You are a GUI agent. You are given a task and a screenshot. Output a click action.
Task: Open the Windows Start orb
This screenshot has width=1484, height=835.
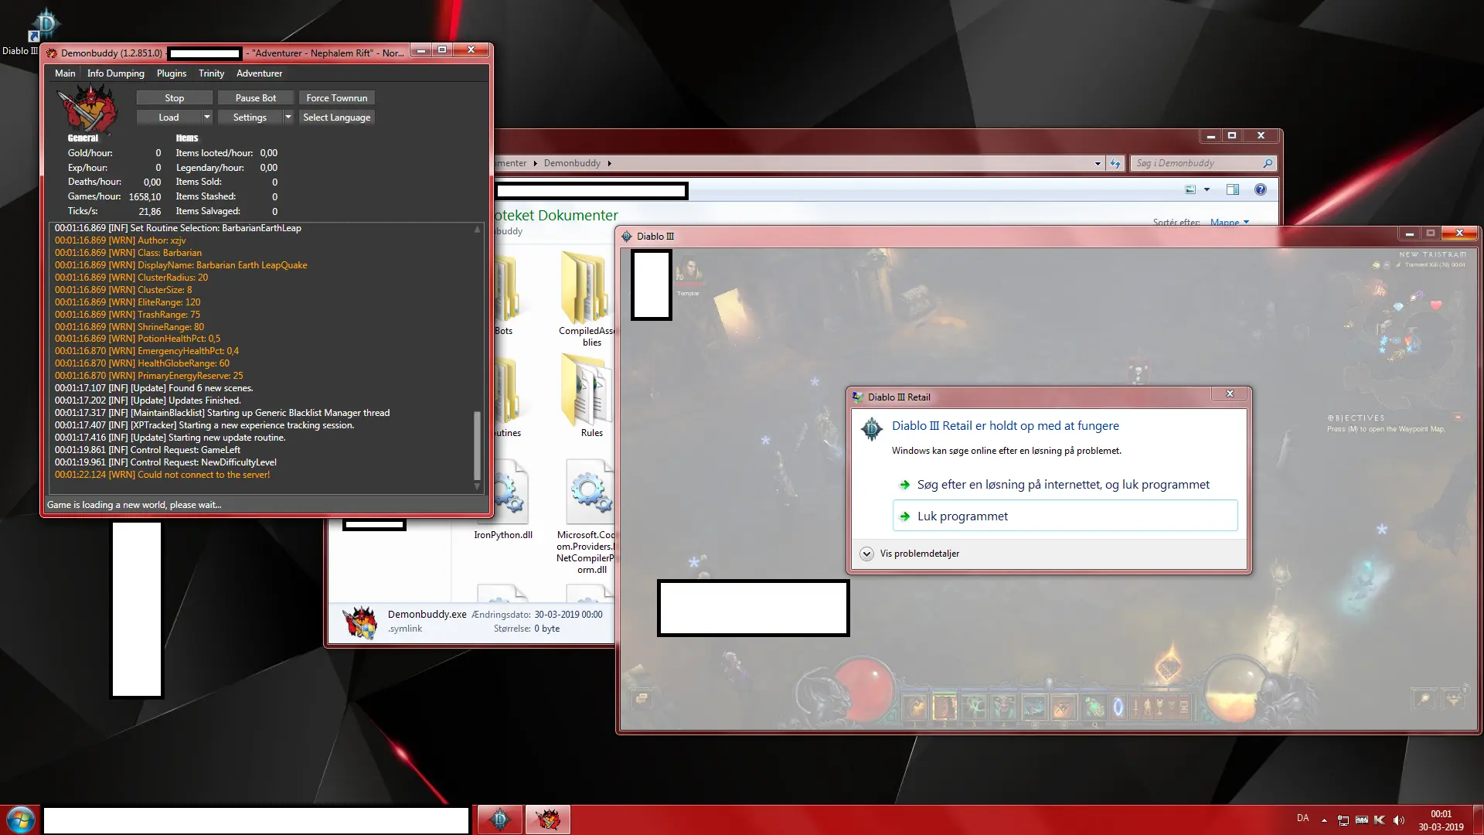(20, 820)
